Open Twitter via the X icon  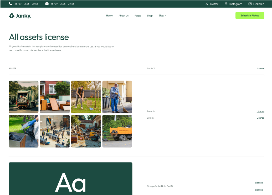pos(206,4)
